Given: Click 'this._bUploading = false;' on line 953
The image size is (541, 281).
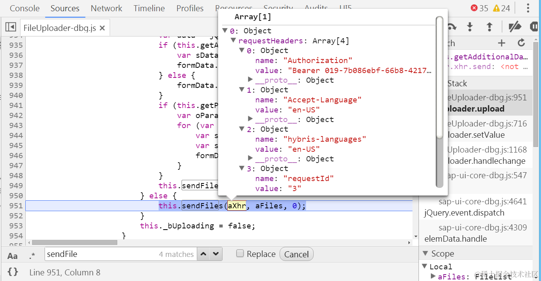Looking at the screenshot, I should (x=198, y=226).
